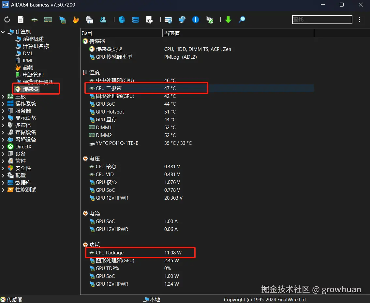Collapse the 计算机 tree node
This screenshot has height=303, width=370.
coord(3,32)
